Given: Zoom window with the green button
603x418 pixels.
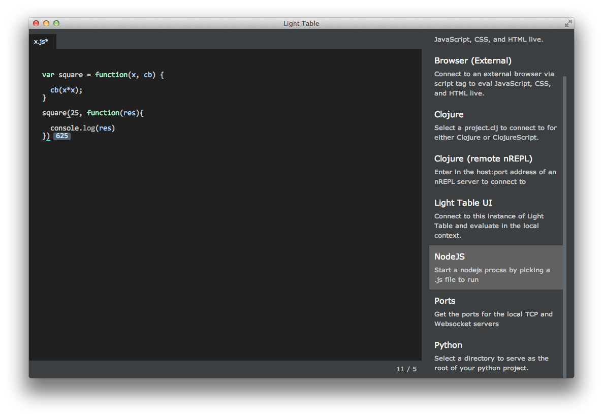Looking at the screenshot, I should coord(56,23).
